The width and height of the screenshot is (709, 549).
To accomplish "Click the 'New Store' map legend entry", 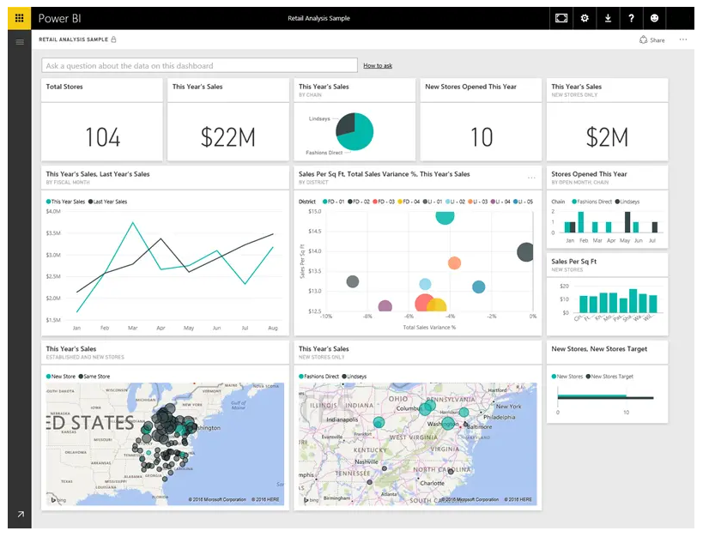I will point(61,377).
